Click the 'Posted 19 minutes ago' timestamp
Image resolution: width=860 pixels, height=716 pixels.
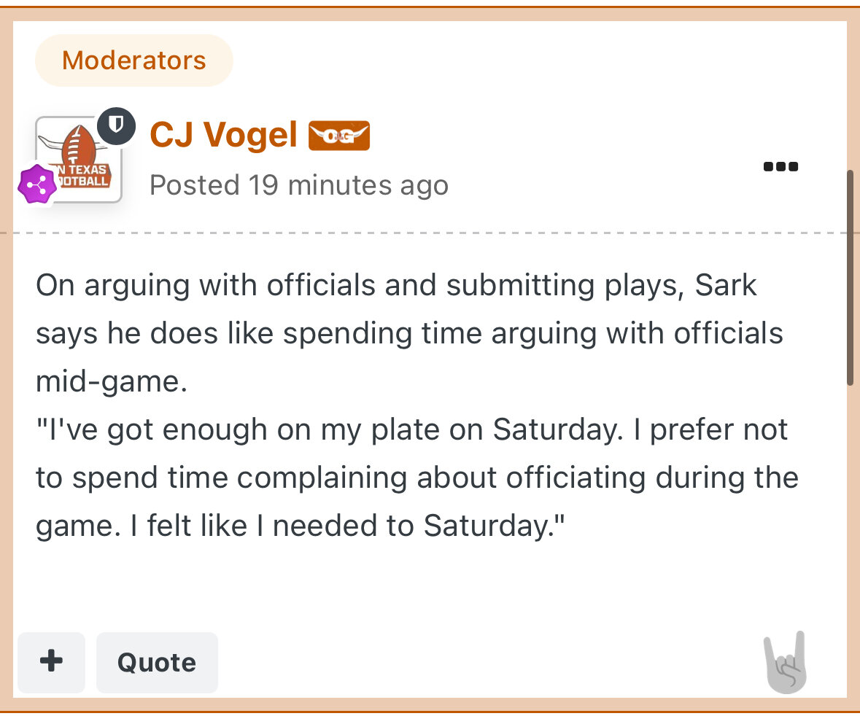(x=298, y=185)
